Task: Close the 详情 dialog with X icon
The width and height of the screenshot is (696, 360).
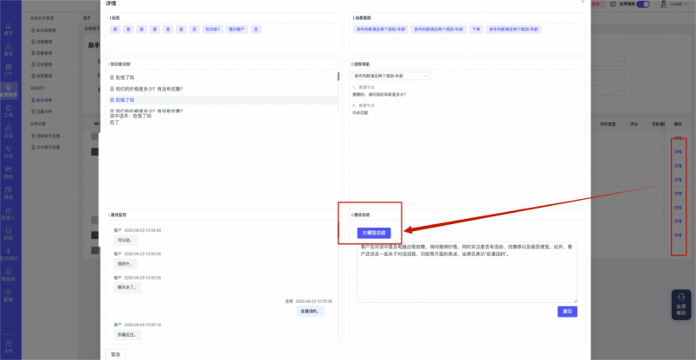Action: tap(582, 3)
